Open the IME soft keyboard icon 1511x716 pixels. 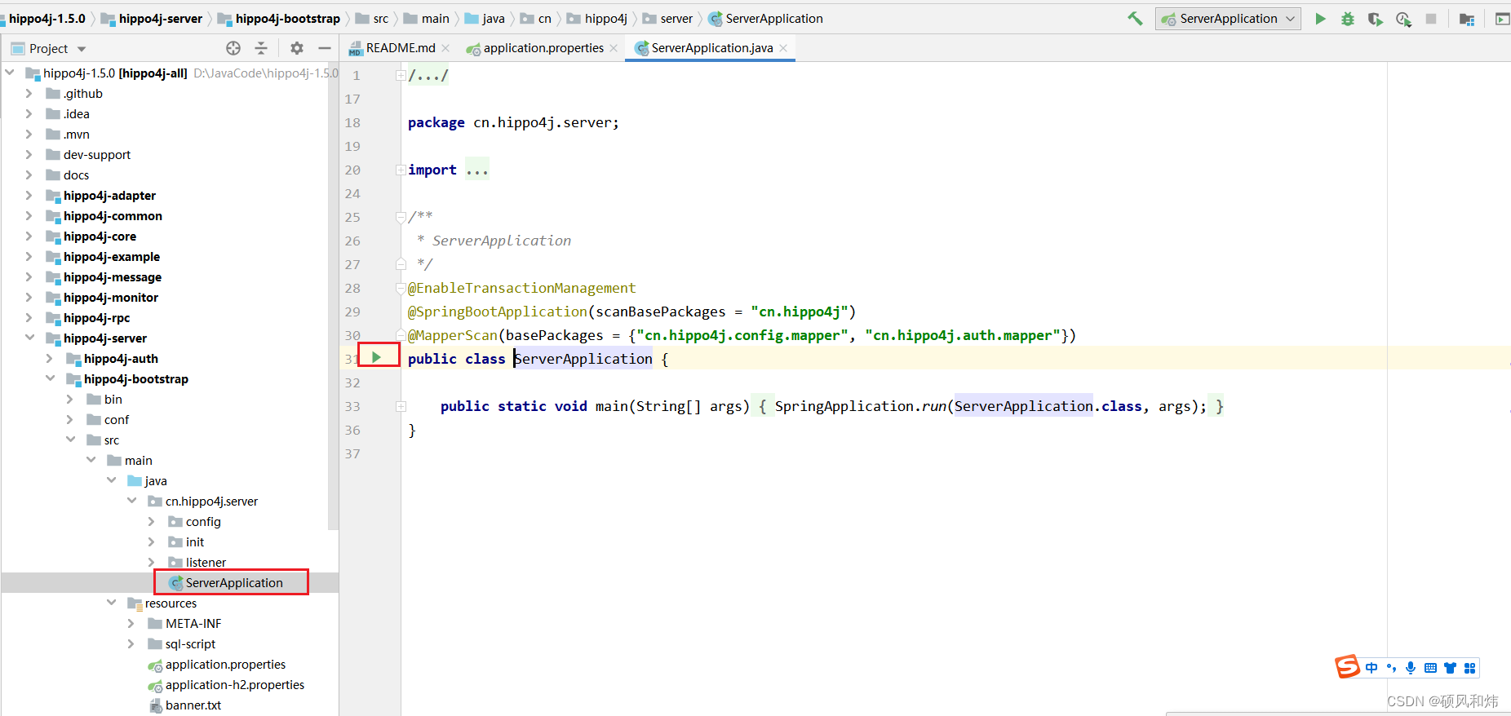click(1430, 668)
